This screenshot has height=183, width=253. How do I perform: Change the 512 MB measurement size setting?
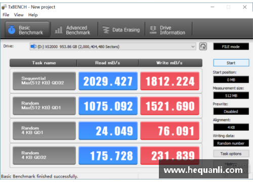[x=231, y=96]
